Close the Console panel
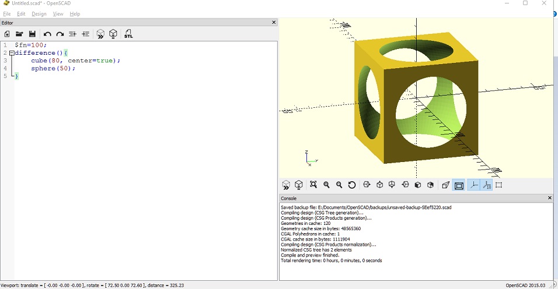Screen dimensions: 558x289 (549, 198)
